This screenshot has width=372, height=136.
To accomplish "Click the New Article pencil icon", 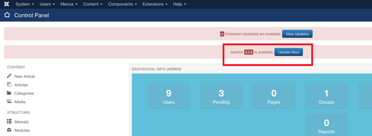I will click(x=9, y=76).
